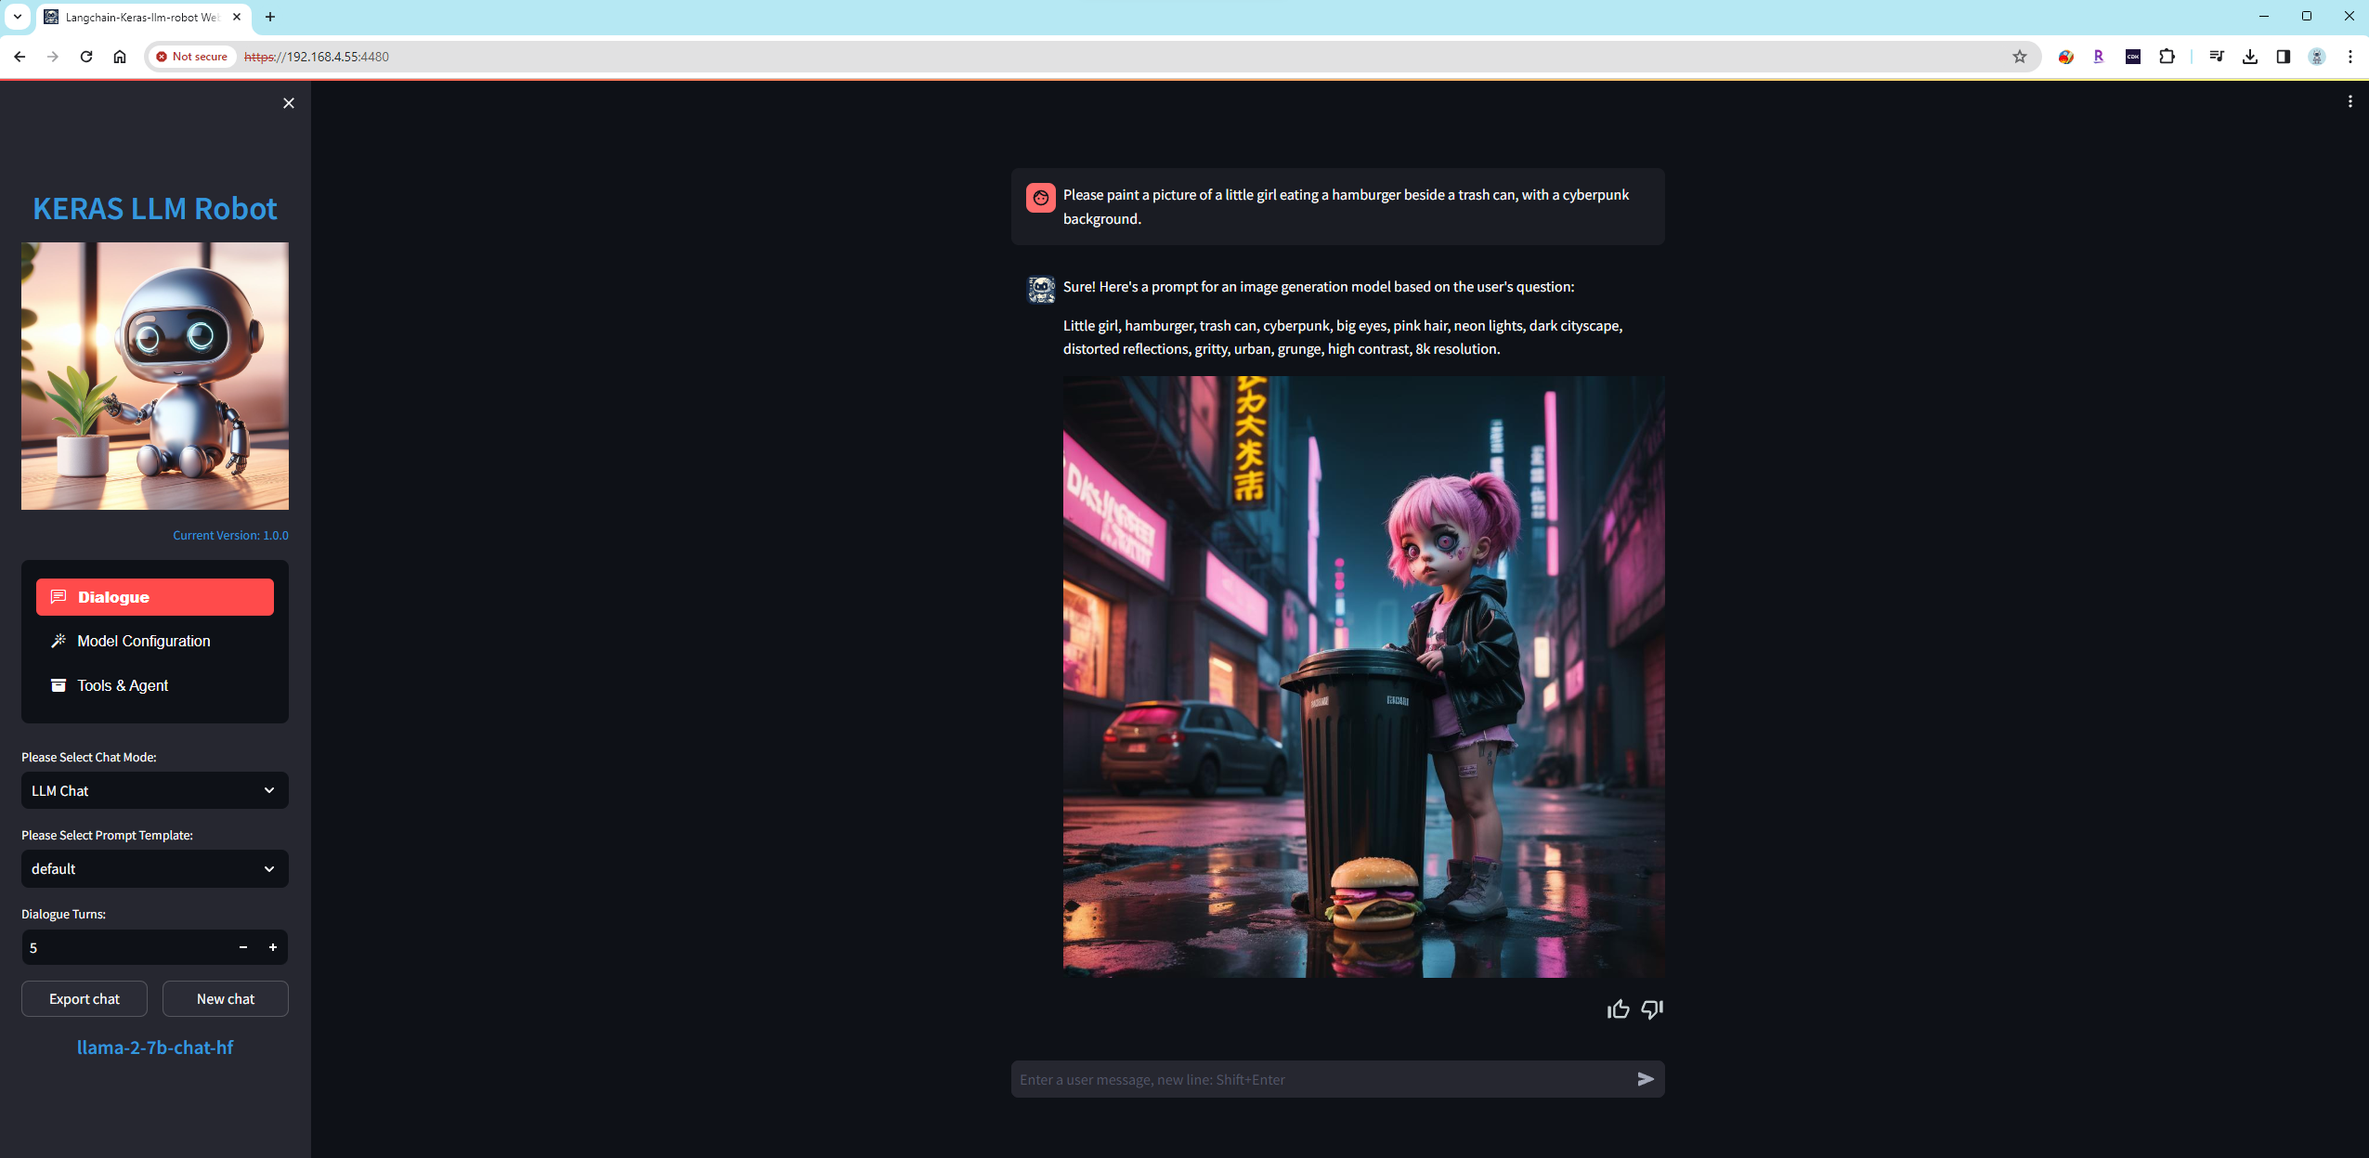Close the sidebar with the X icon
Viewport: 2369px width, 1158px height.
pos(289,103)
